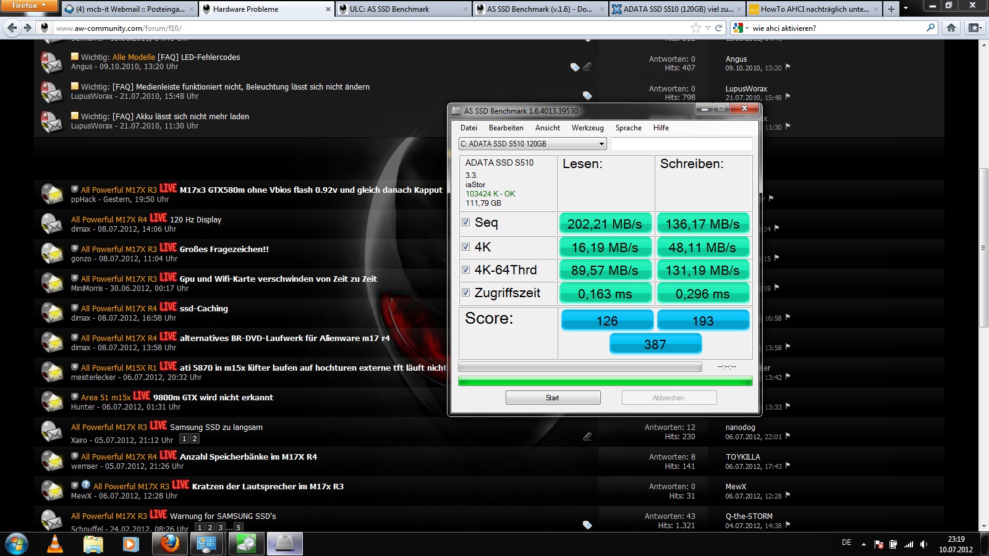
Task: Open Firefox home page icon
Action: [951, 28]
